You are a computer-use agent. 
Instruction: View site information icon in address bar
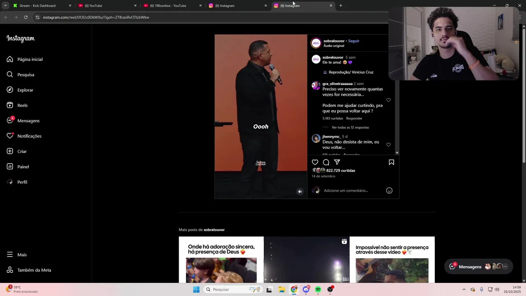(x=37, y=17)
